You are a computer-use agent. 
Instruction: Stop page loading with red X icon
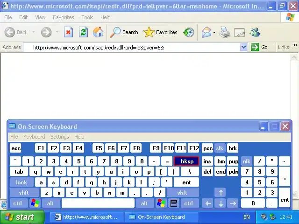[x=68, y=32]
